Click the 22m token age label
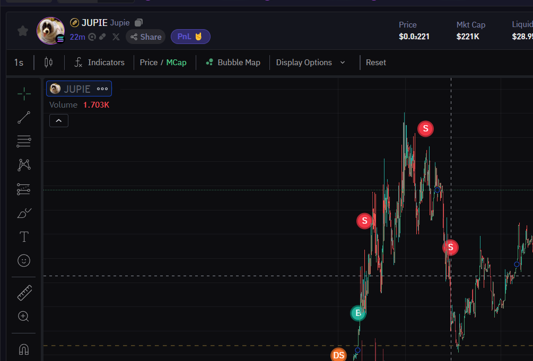The height and width of the screenshot is (361, 533). coord(77,37)
